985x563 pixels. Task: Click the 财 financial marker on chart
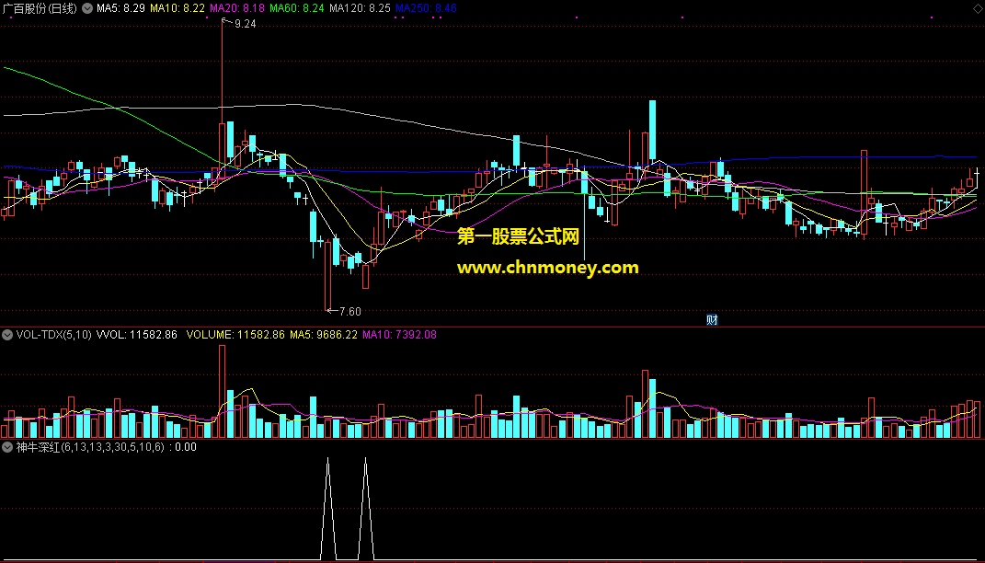click(x=712, y=320)
